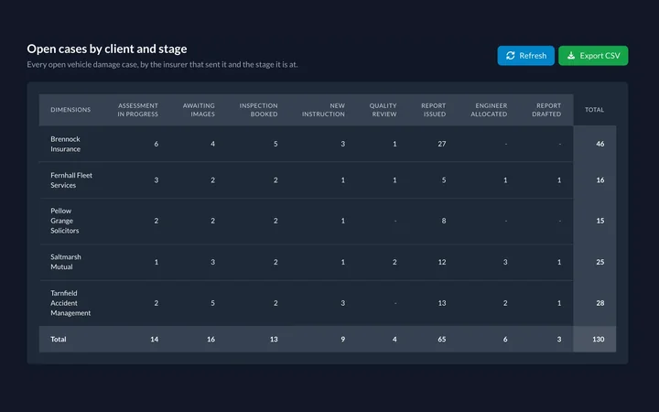Click the Awaiting Images column header
The width and height of the screenshot is (659, 412).
tap(199, 110)
